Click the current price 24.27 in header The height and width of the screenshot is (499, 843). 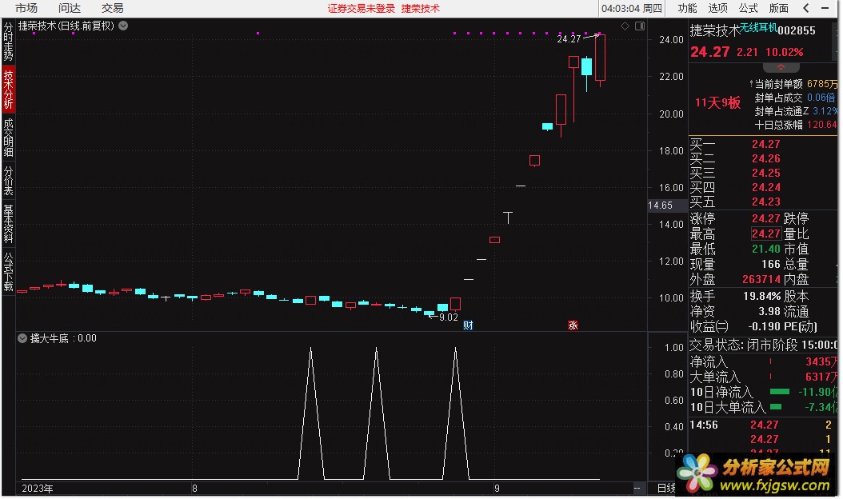pyautogui.click(x=709, y=52)
